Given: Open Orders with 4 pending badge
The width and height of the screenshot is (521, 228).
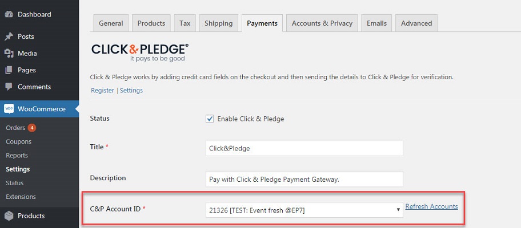Looking at the screenshot, I should tap(21, 128).
